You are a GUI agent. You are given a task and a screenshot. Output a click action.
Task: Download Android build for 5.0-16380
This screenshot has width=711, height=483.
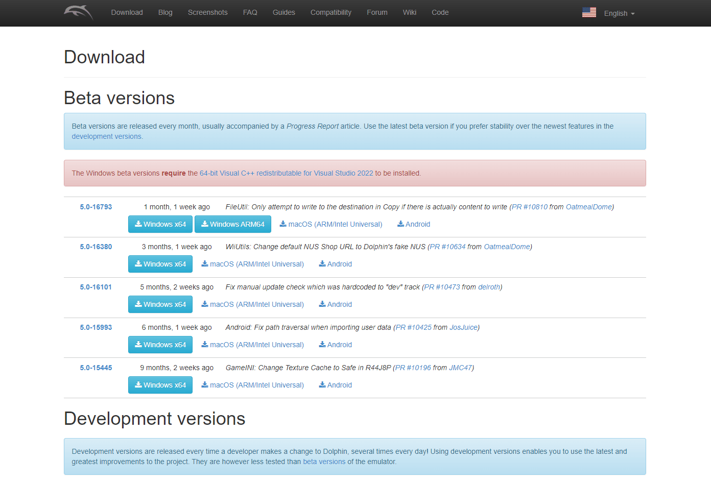336,264
